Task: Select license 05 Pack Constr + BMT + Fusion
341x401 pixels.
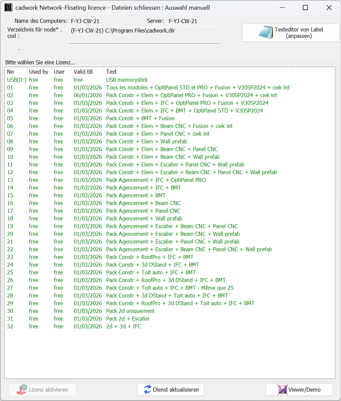Action: click(134, 118)
